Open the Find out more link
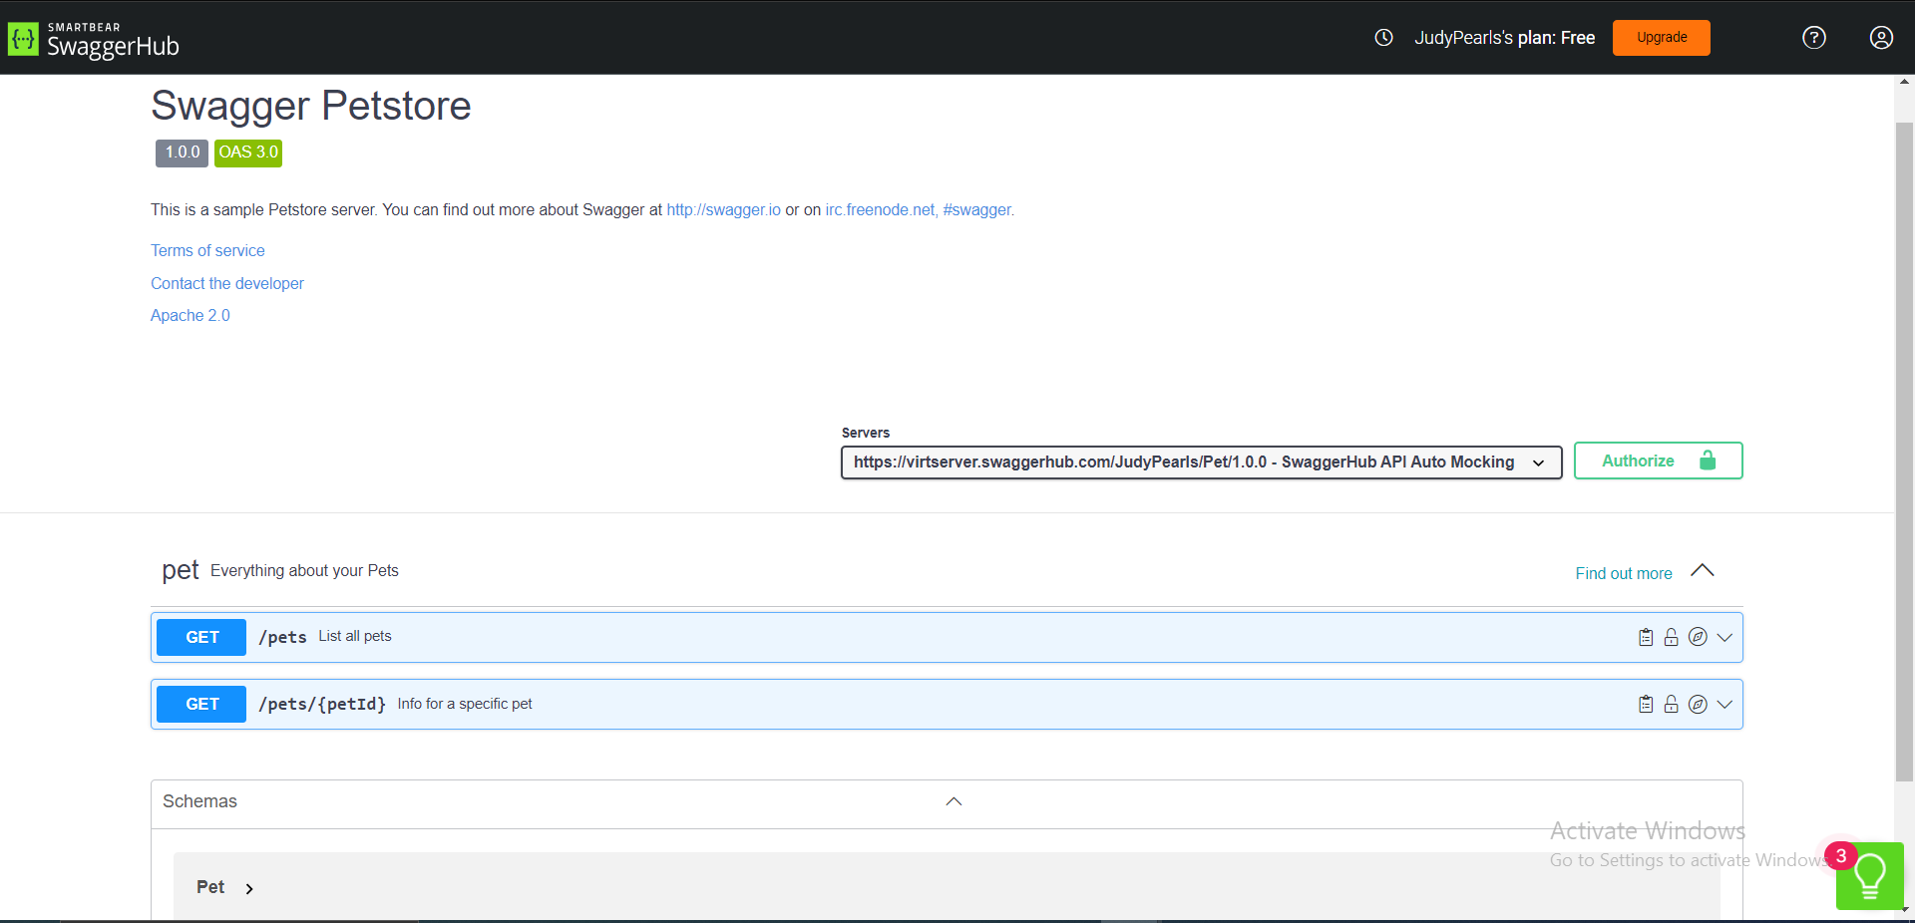 tap(1623, 574)
